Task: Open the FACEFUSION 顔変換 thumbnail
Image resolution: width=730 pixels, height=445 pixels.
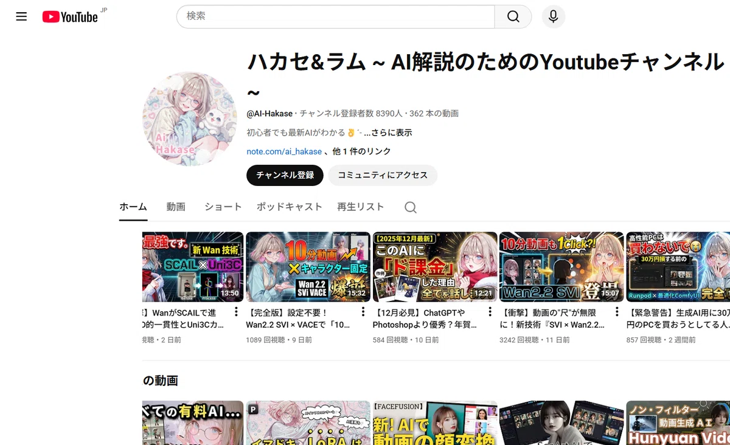Action: pos(434,423)
